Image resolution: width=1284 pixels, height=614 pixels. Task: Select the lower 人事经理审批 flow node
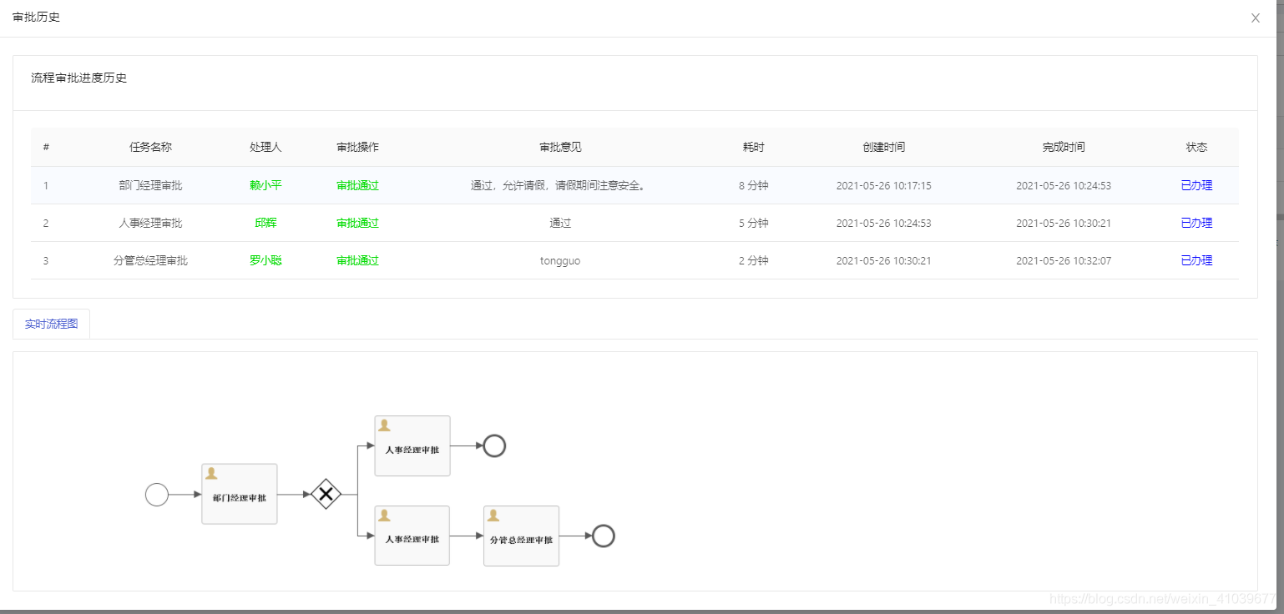[412, 536]
